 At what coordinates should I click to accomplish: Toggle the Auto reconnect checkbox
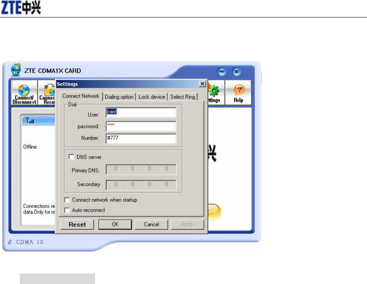(x=67, y=210)
